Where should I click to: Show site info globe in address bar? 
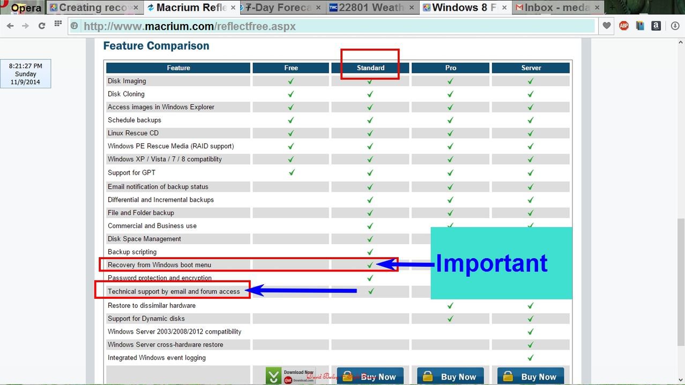[x=75, y=26]
